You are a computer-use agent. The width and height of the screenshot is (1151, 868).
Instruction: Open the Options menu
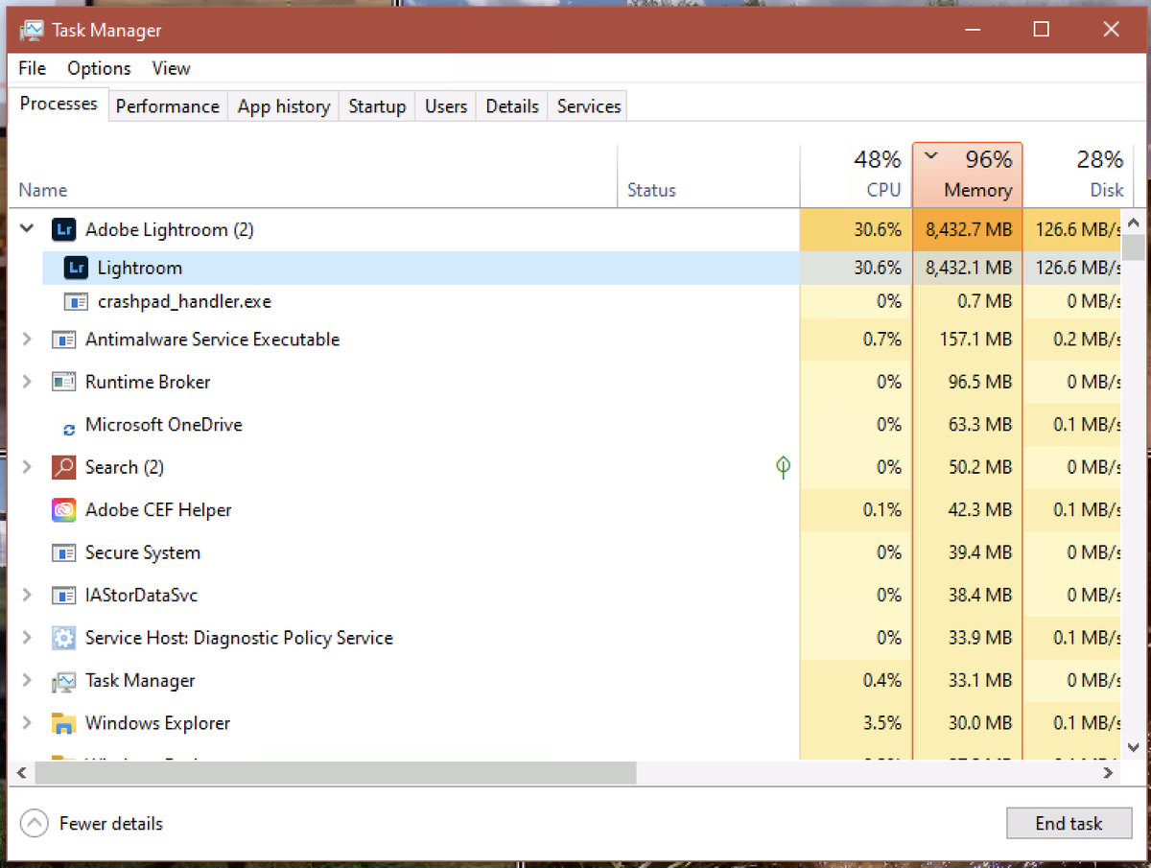pyautogui.click(x=99, y=68)
